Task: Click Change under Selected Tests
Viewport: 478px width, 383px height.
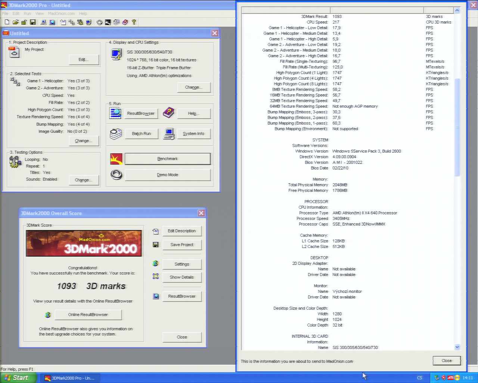Action: (x=84, y=141)
